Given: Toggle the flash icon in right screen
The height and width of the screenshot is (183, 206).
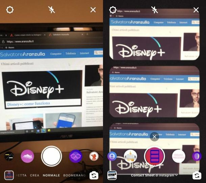Looking at the screenshot, I should pyautogui.click(x=154, y=10).
